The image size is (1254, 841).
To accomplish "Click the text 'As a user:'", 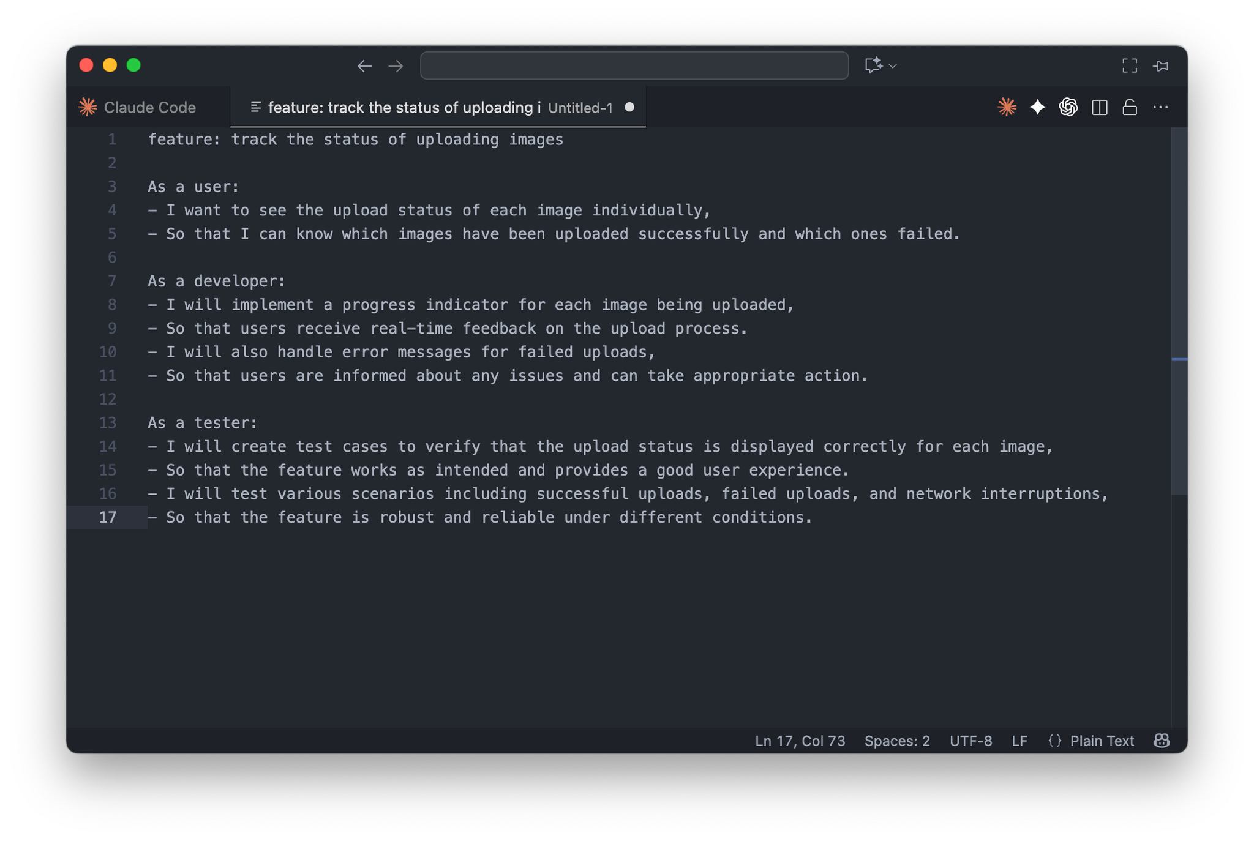I will (193, 187).
